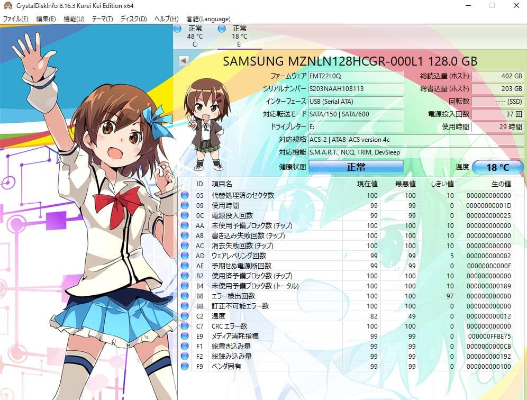Click status orb for row F2 総読み込み量
Viewport: 527px width, 400px height.
(x=185, y=356)
